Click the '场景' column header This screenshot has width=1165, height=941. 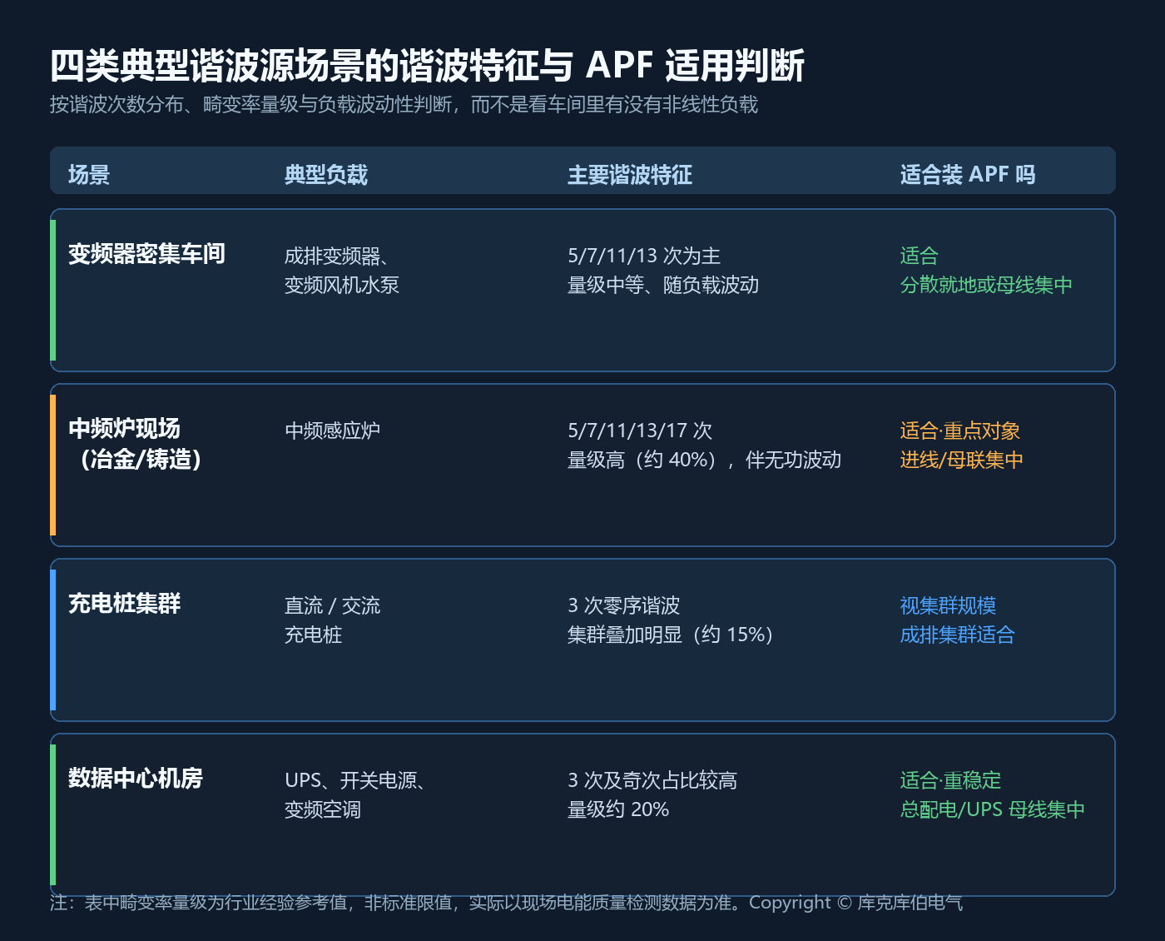click(89, 175)
